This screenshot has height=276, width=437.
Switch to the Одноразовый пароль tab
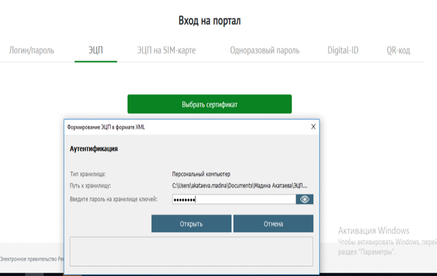264,51
